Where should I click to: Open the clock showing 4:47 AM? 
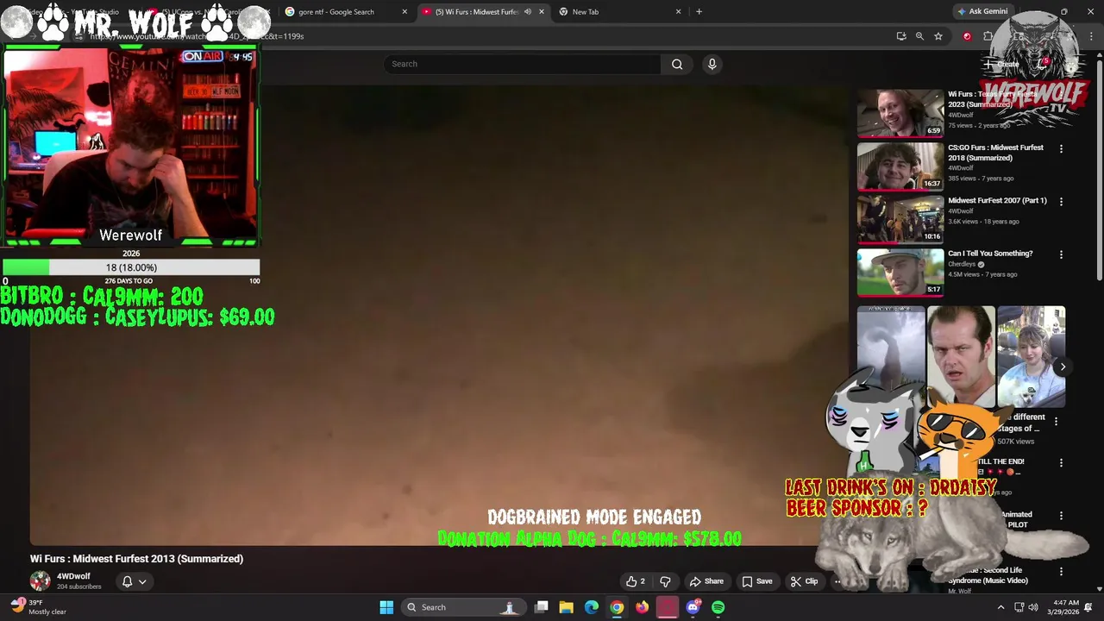(x=1065, y=607)
